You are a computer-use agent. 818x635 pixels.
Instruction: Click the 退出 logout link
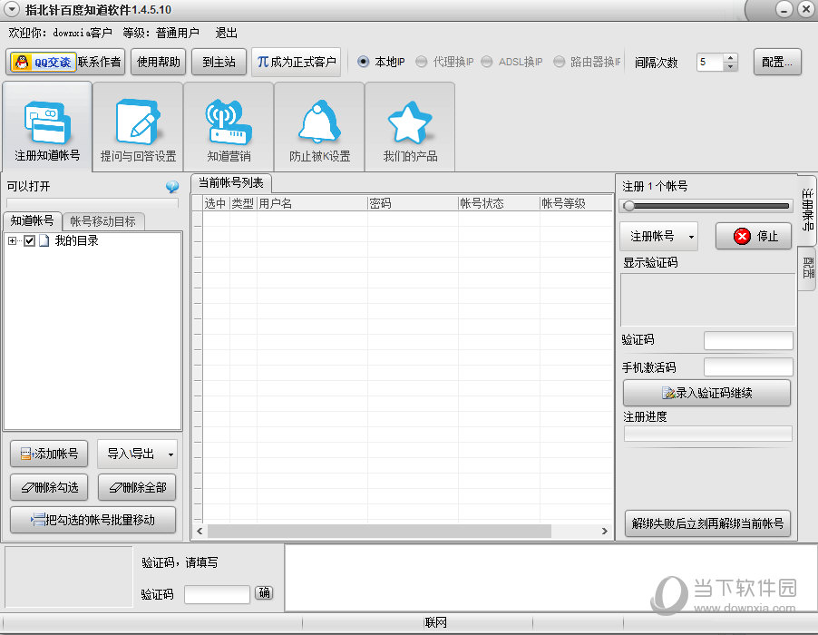[x=227, y=33]
